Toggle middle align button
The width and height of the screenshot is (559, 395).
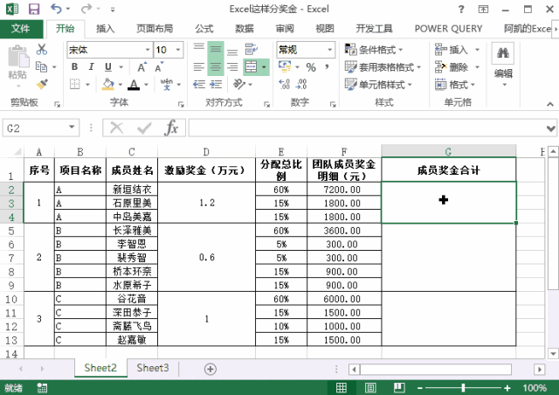point(216,49)
